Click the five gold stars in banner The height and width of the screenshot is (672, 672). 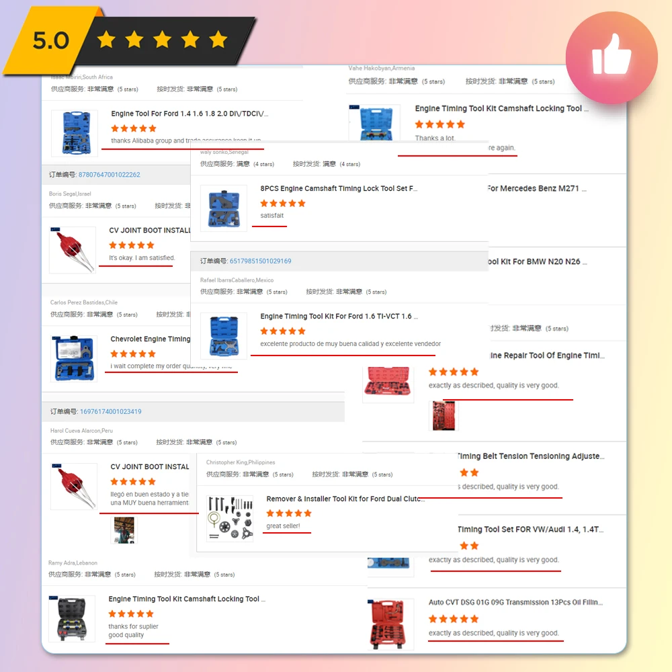[x=162, y=40]
